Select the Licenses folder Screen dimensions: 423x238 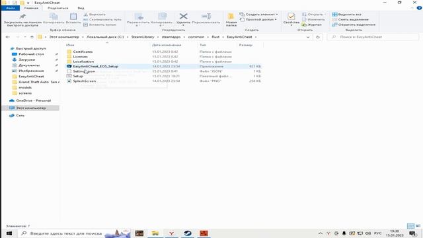pyautogui.click(x=80, y=57)
